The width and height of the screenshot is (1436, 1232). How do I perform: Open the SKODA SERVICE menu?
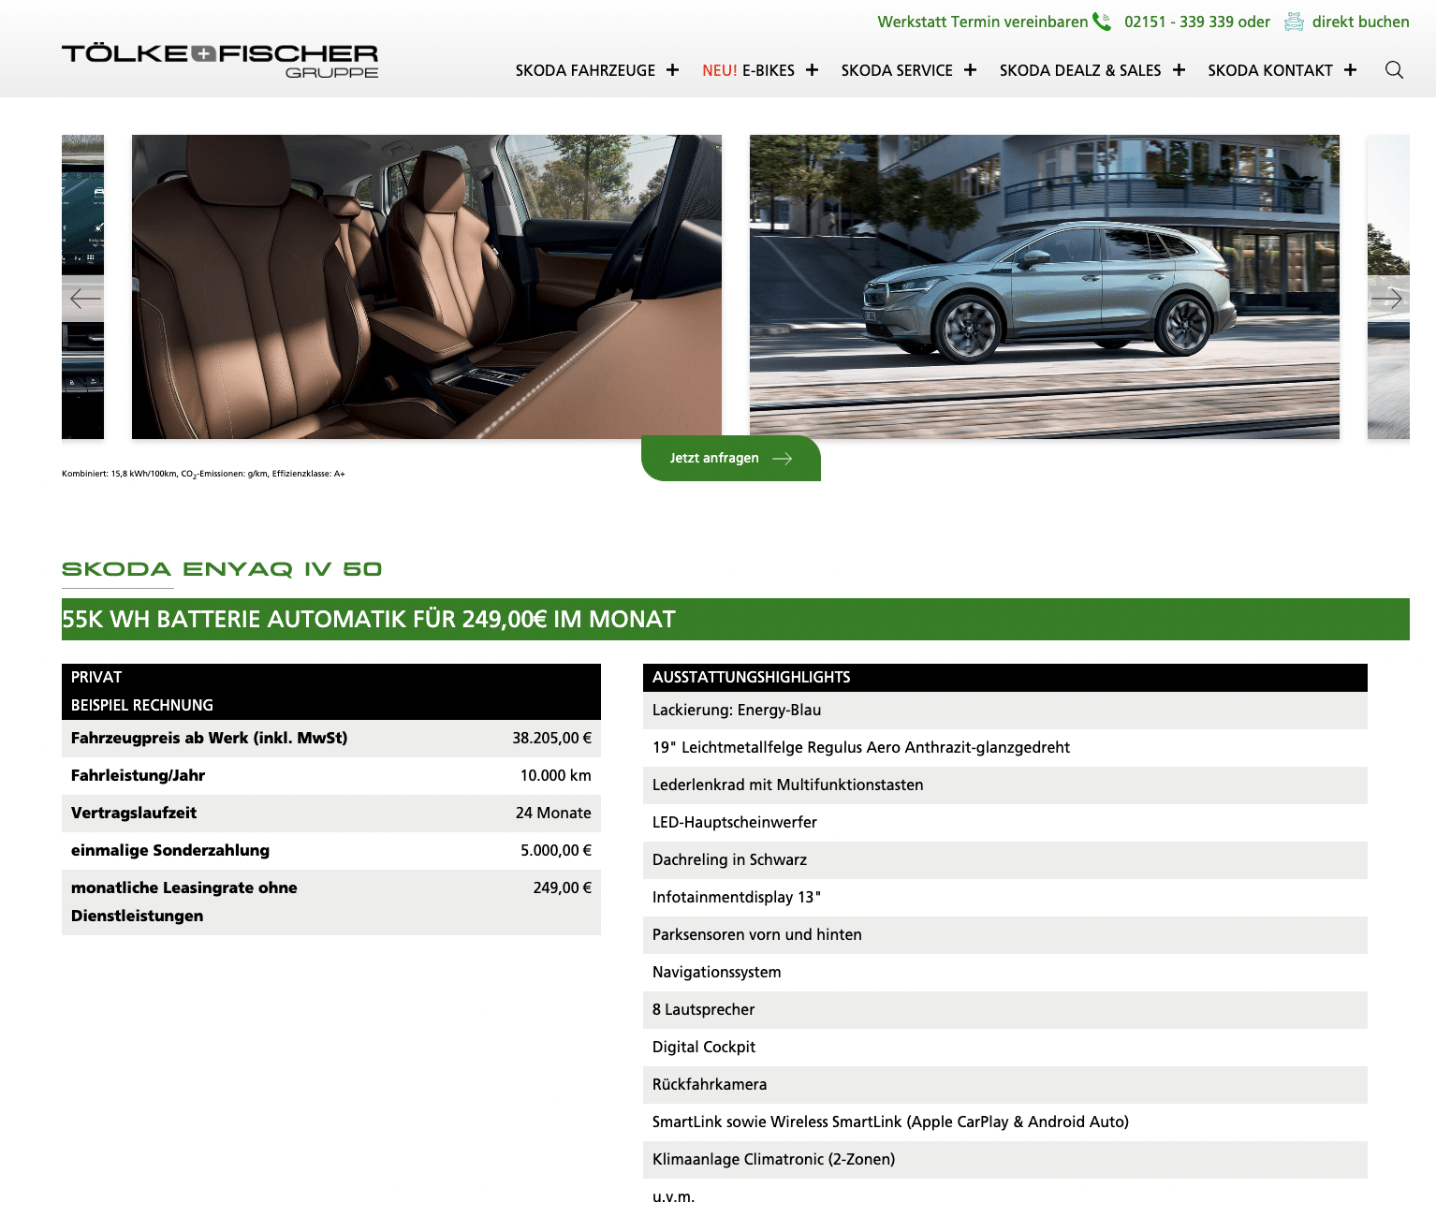[x=897, y=70]
